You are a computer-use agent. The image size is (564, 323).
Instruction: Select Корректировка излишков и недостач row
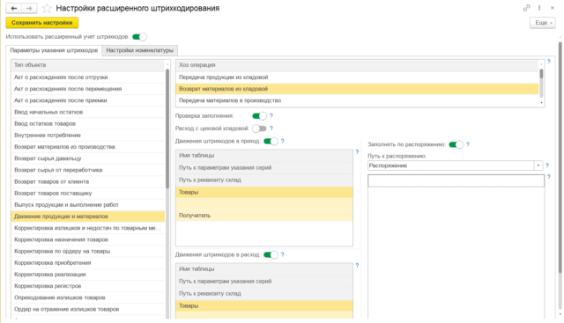click(x=88, y=228)
